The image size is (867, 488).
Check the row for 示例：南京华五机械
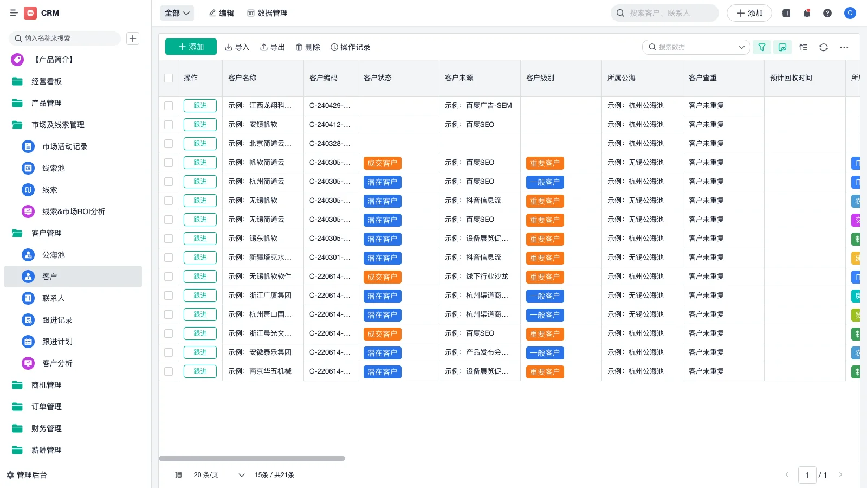tap(169, 371)
